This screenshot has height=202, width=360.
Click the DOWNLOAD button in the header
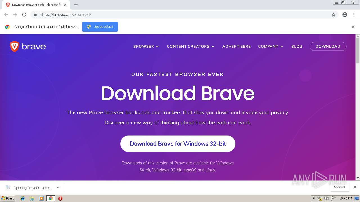coord(328,46)
